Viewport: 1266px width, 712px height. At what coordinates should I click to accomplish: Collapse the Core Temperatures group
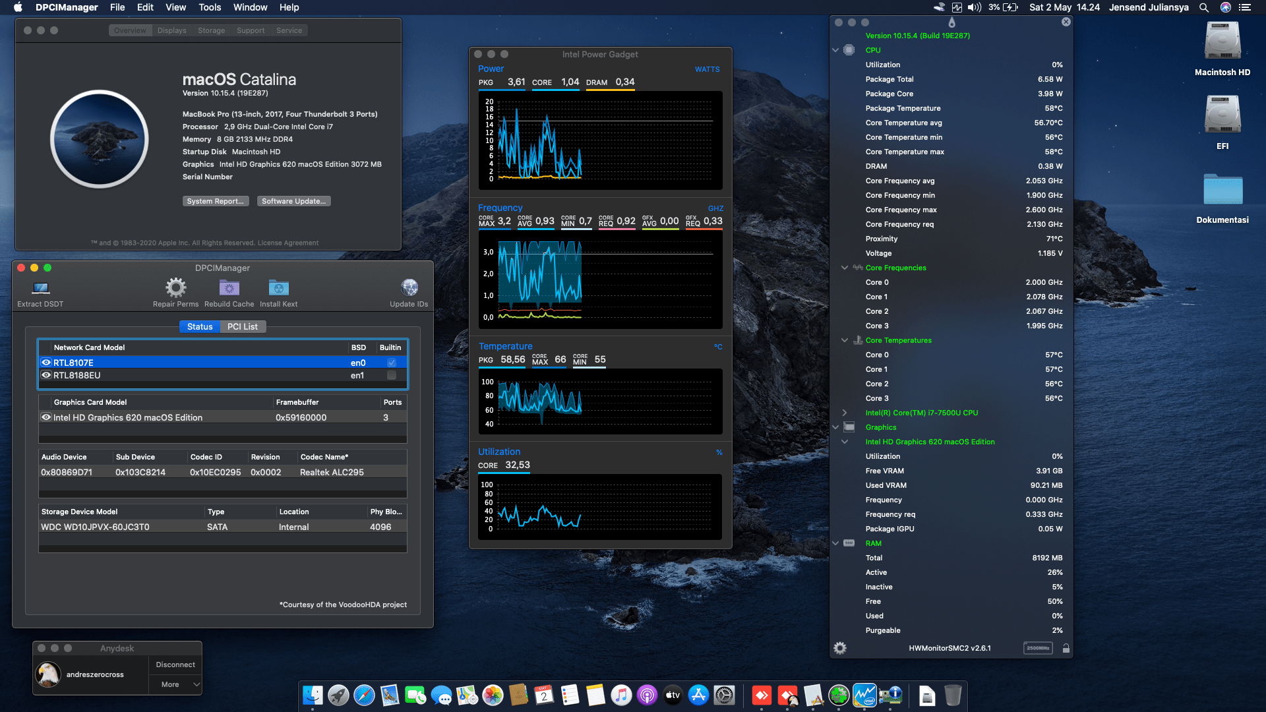[845, 340]
